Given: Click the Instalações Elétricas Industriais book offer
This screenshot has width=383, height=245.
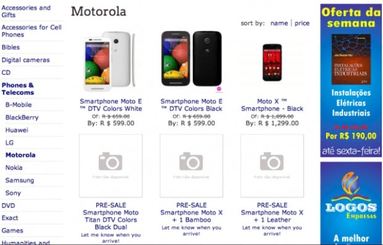Looking at the screenshot, I should pyautogui.click(x=351, y=80).
